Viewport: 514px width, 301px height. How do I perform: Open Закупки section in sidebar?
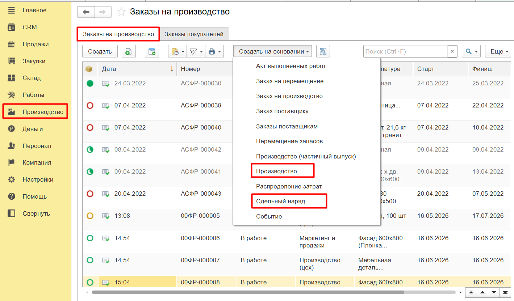[34, 61]
